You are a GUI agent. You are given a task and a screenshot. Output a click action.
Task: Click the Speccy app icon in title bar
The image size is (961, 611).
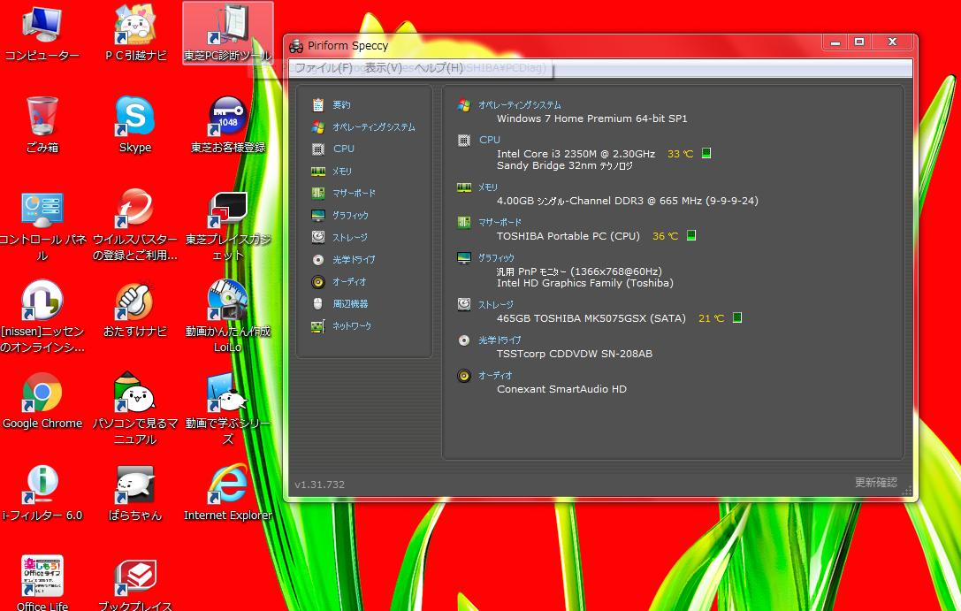[297, 45]
